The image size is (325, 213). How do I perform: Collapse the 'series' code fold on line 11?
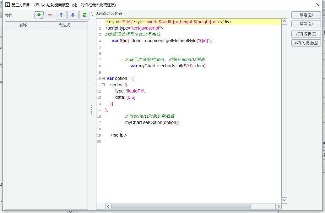[x=103, y=85]
